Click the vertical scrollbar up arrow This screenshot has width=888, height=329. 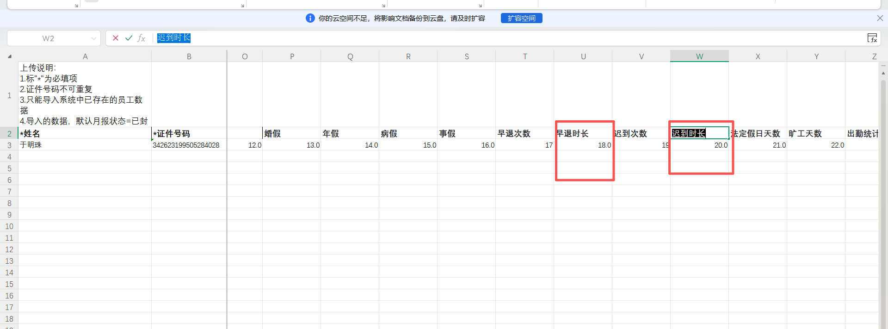883,73
